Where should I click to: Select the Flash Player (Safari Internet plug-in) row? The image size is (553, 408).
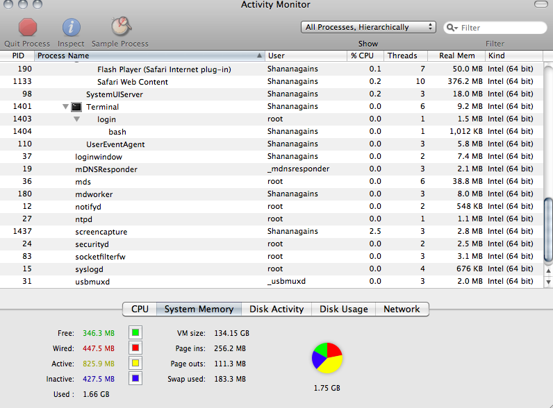(272, 69)
